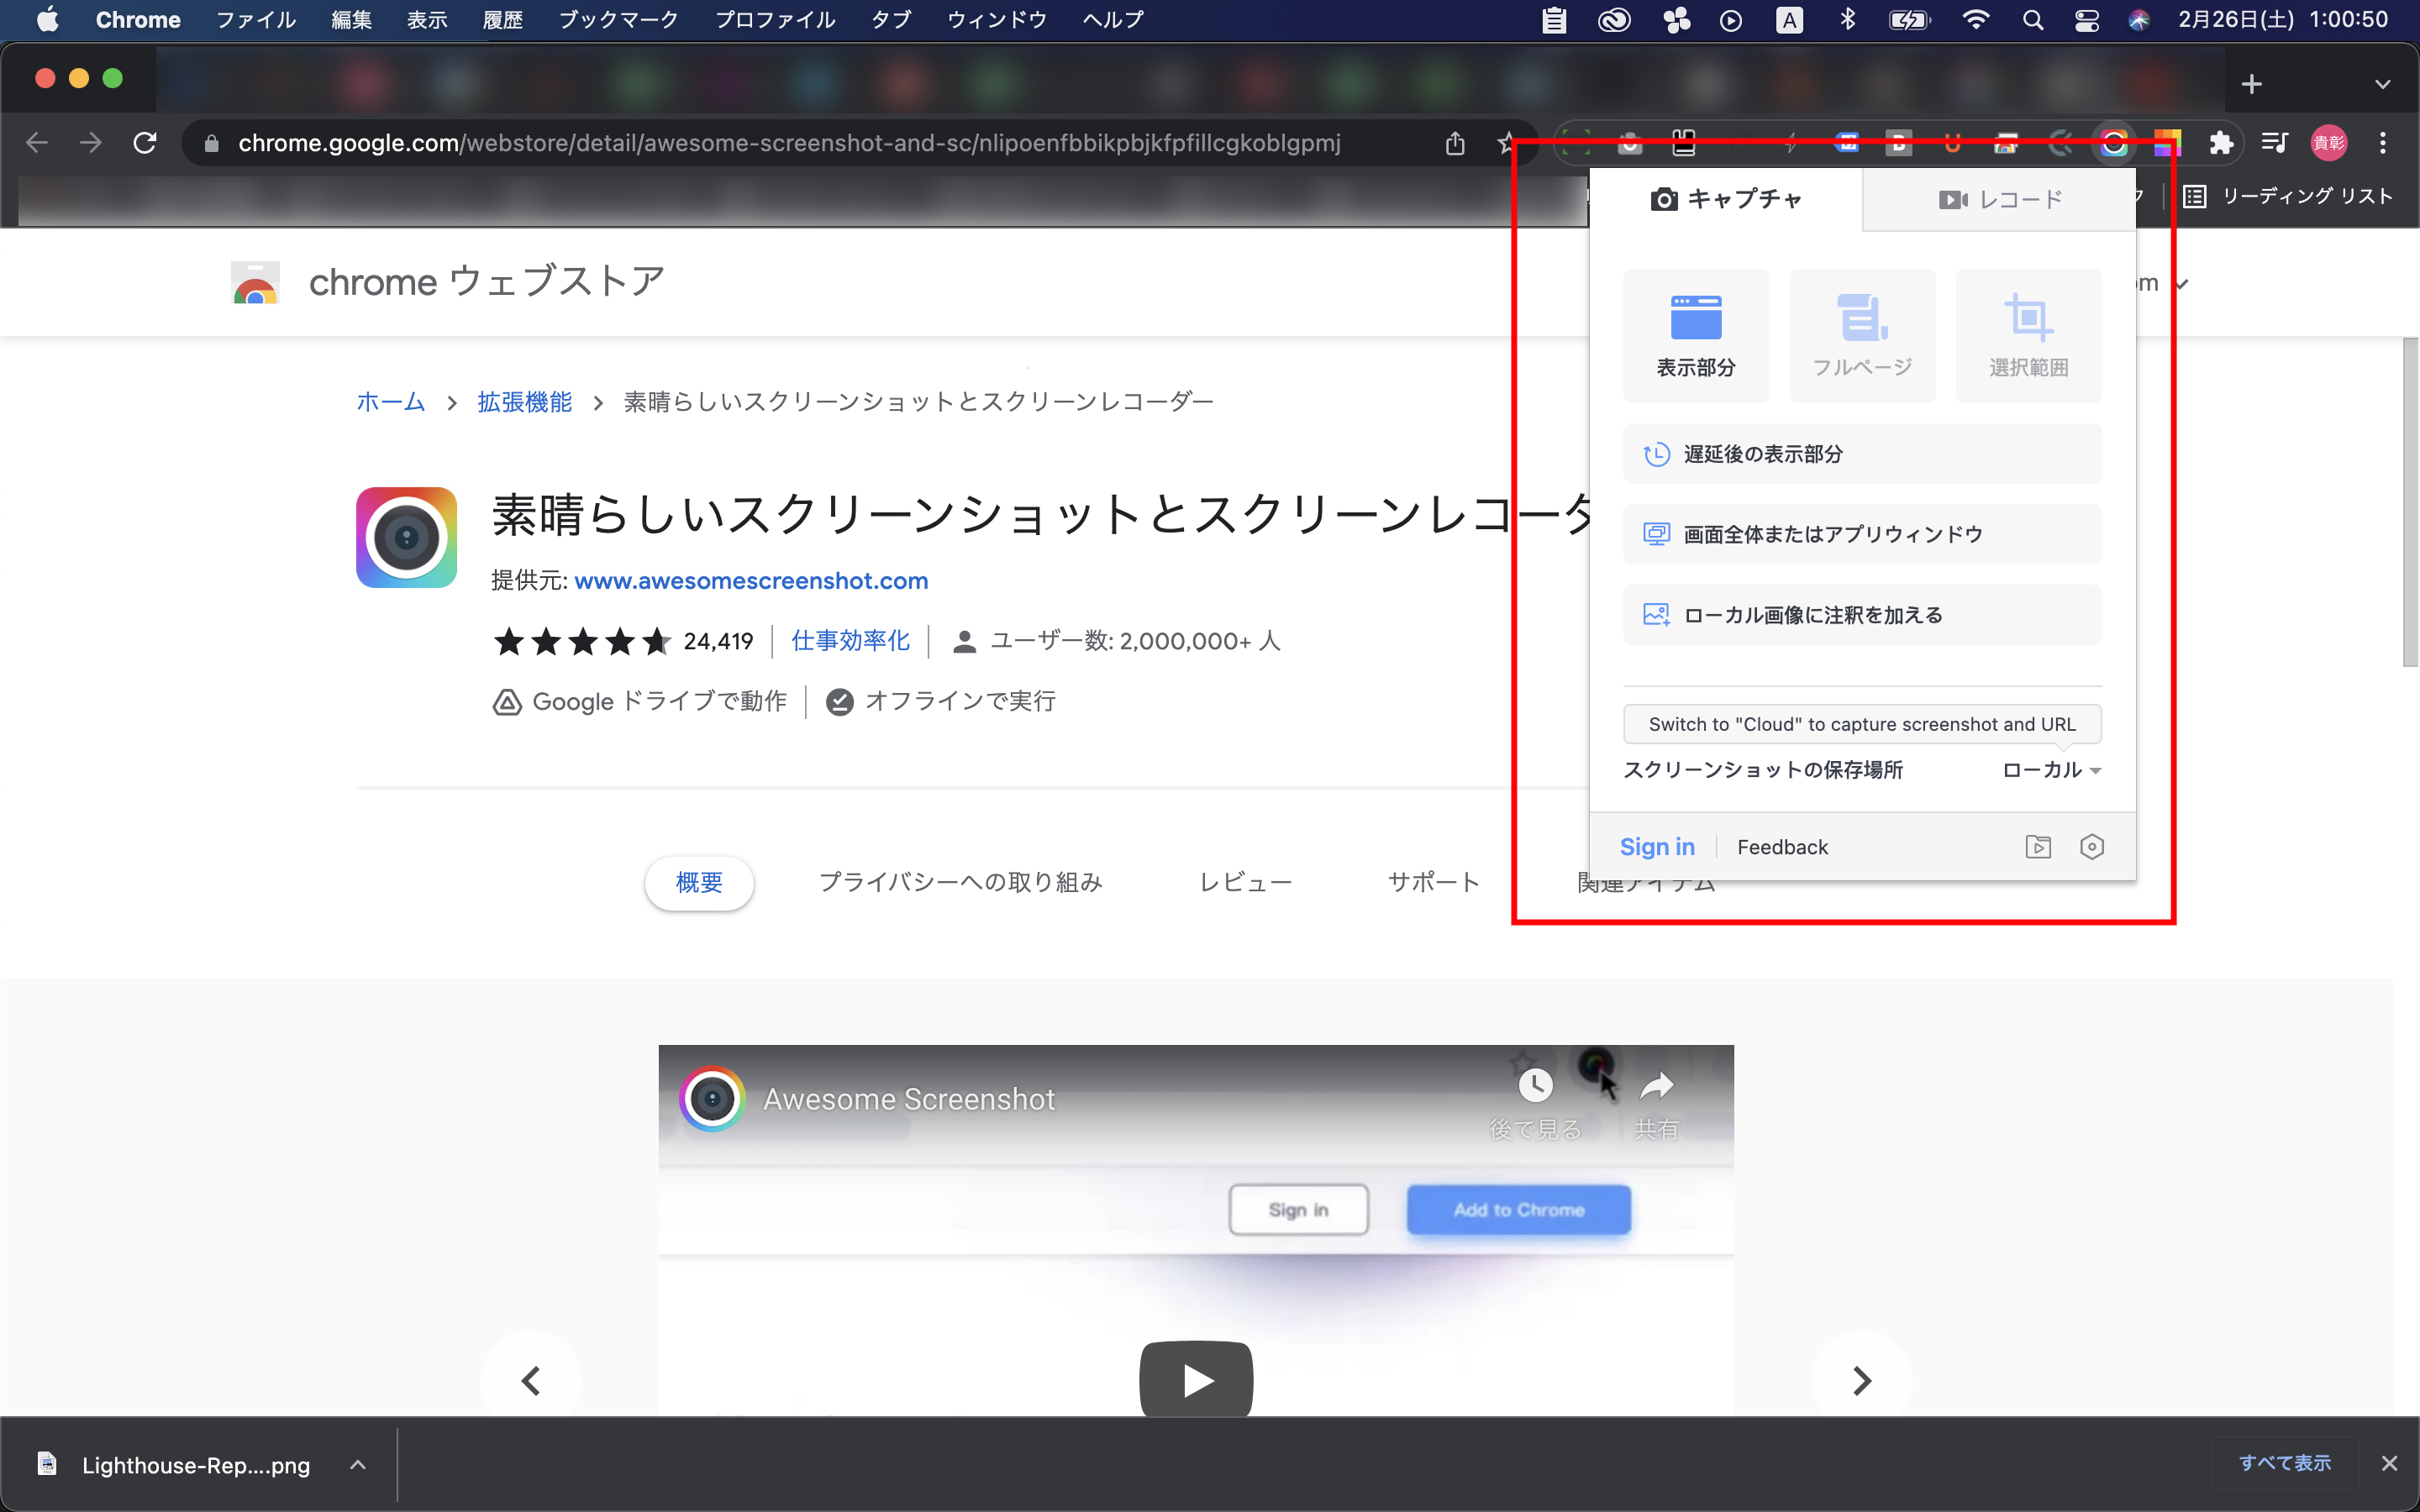The width and height of the screenshot is (2420, 1512).
Task: Expand the Lighthouse-Rep png download chevron
Action: click(357, 1464)
